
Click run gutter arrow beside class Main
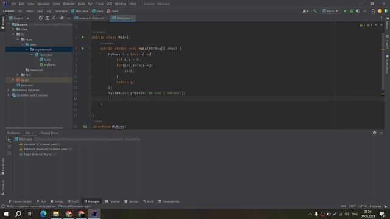point(83,37)
